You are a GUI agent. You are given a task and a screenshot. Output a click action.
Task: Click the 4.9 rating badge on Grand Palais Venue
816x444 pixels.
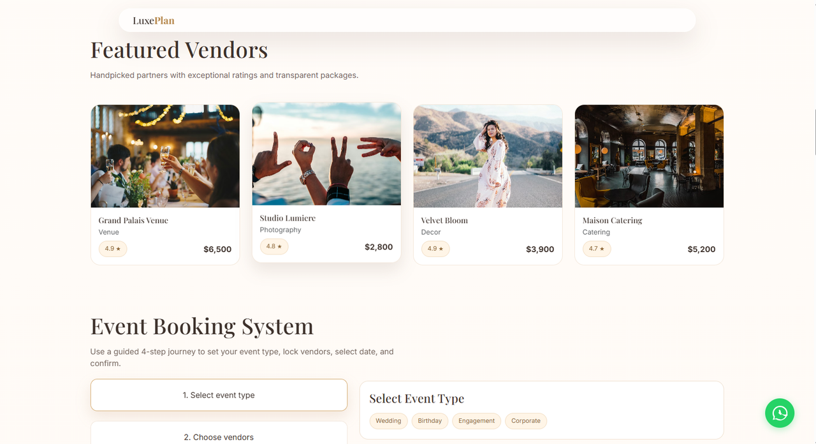tap(113, 249)
